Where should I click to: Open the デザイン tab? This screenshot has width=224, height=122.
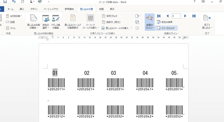pyautogui.click(x=34, y=9)
